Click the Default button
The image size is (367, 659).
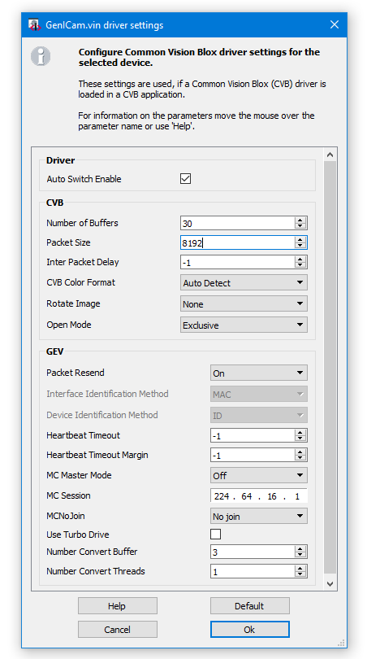pyautogui.click(x=249, y=606)
